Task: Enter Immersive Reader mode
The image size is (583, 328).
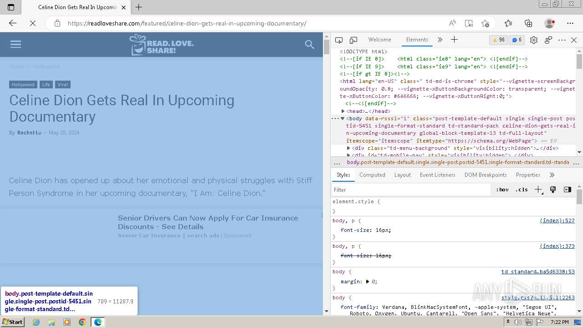Action: coord(469,23)
